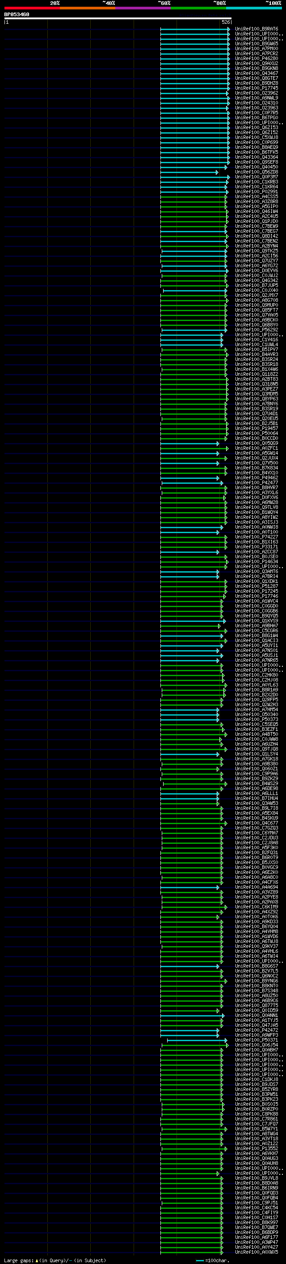Select the BP053460 query label

click(17, 15)
